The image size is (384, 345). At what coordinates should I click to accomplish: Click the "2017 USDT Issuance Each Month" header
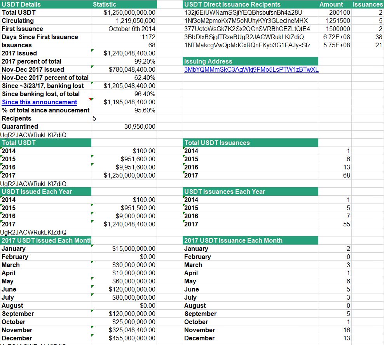click(x=233, y=240)
